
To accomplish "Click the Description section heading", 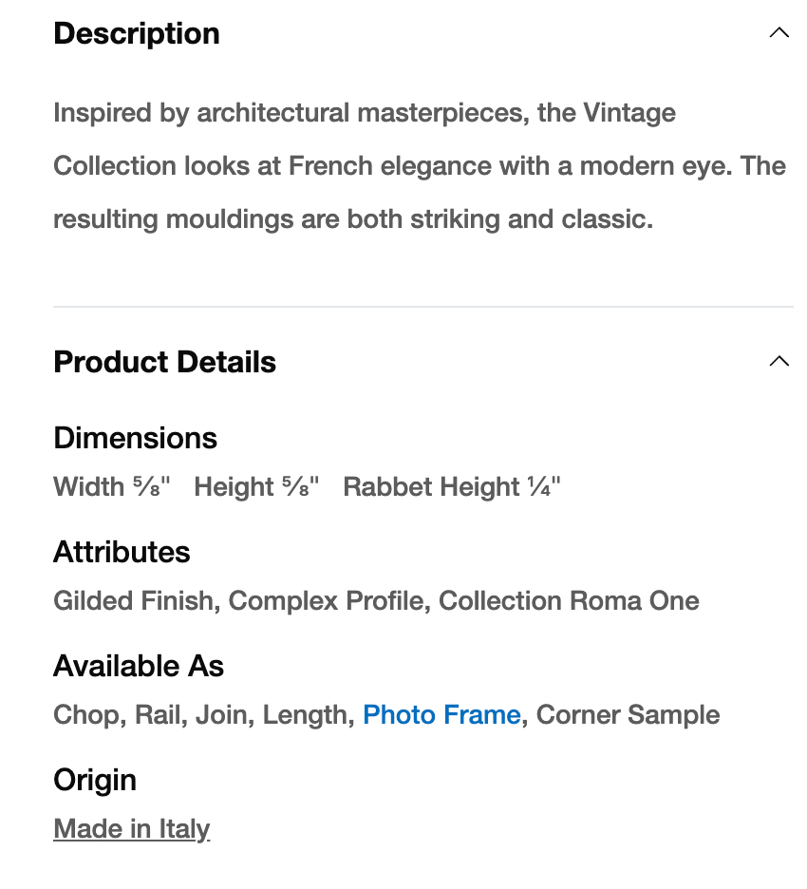I will (x=137, y=33).
